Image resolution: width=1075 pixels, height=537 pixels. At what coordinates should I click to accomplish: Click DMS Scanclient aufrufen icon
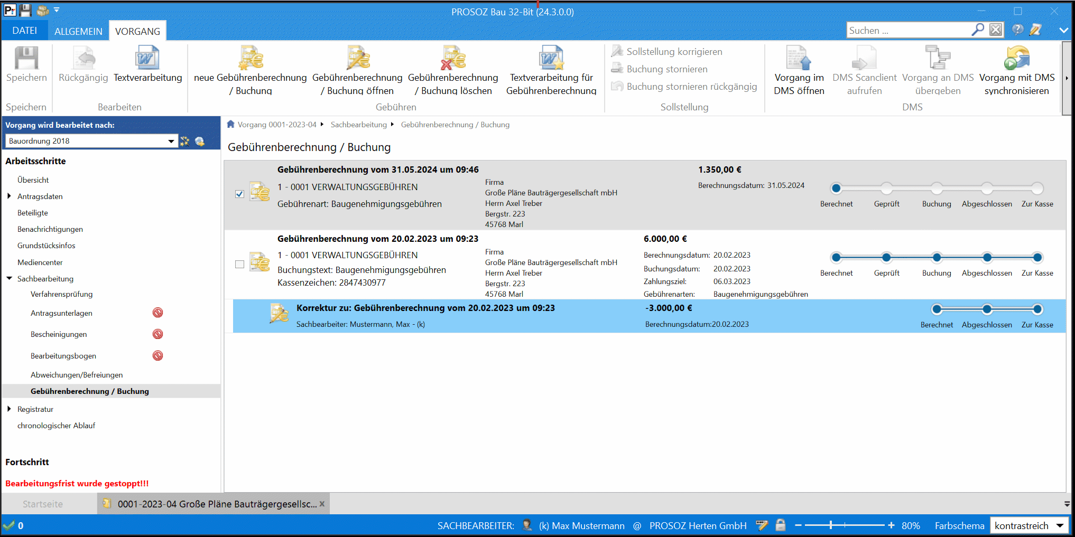[864, 58]
